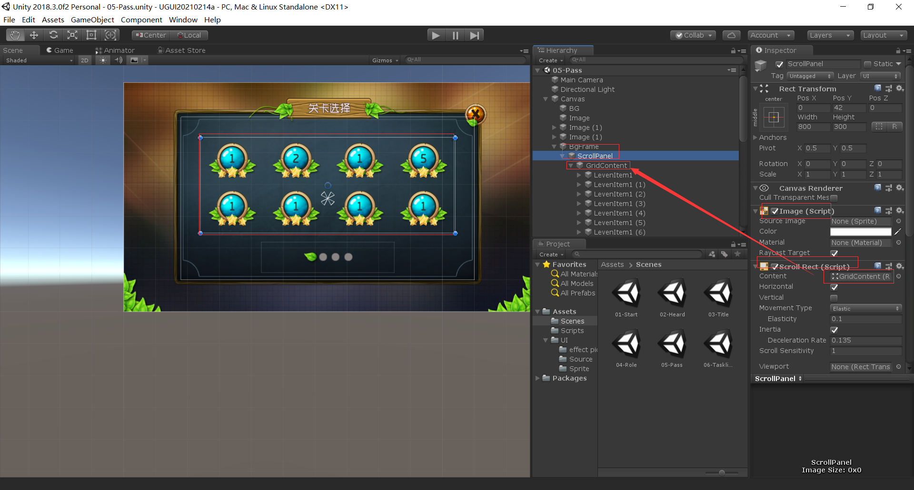Open the Layout dropdown
The width and height of the screenshot is (914, 490).
coord(884,35)
